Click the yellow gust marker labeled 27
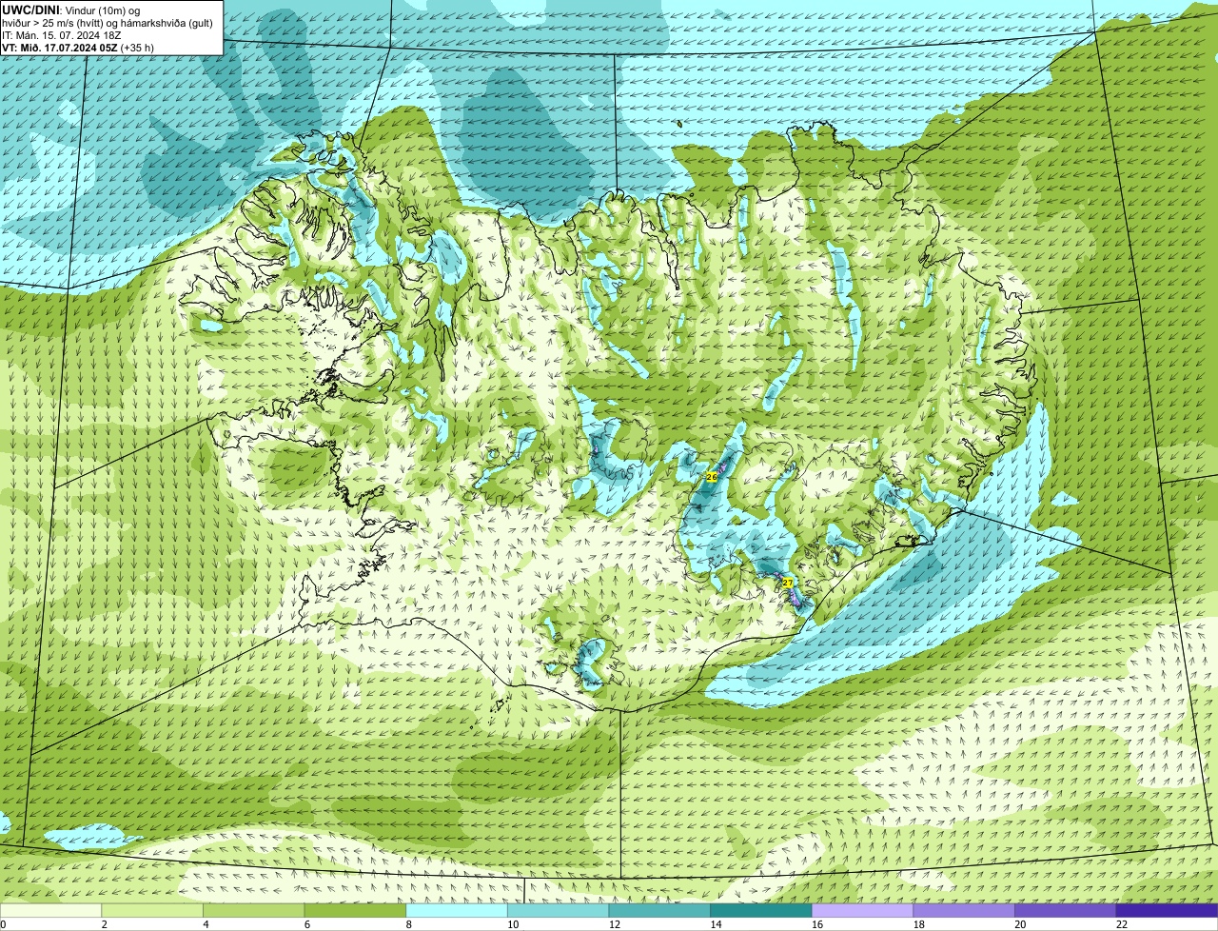The image size is (1218, 931). [x=787, y=583]
